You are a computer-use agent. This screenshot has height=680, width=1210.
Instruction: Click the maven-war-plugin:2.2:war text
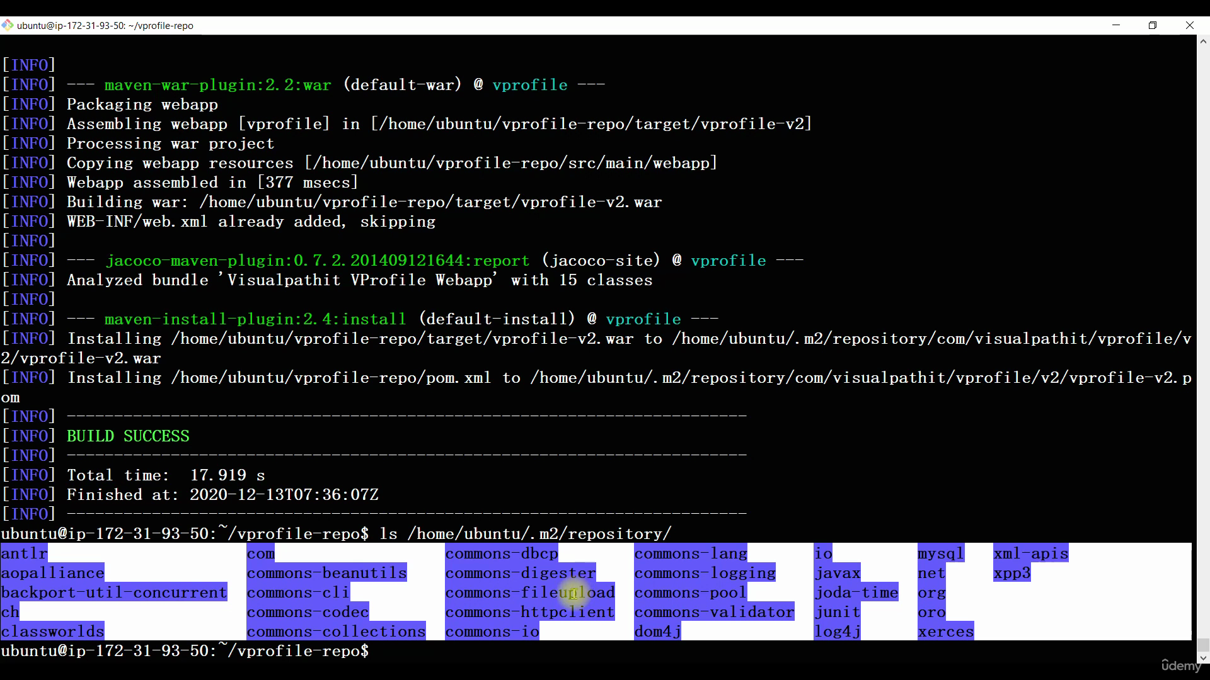(x=218, y=85)
